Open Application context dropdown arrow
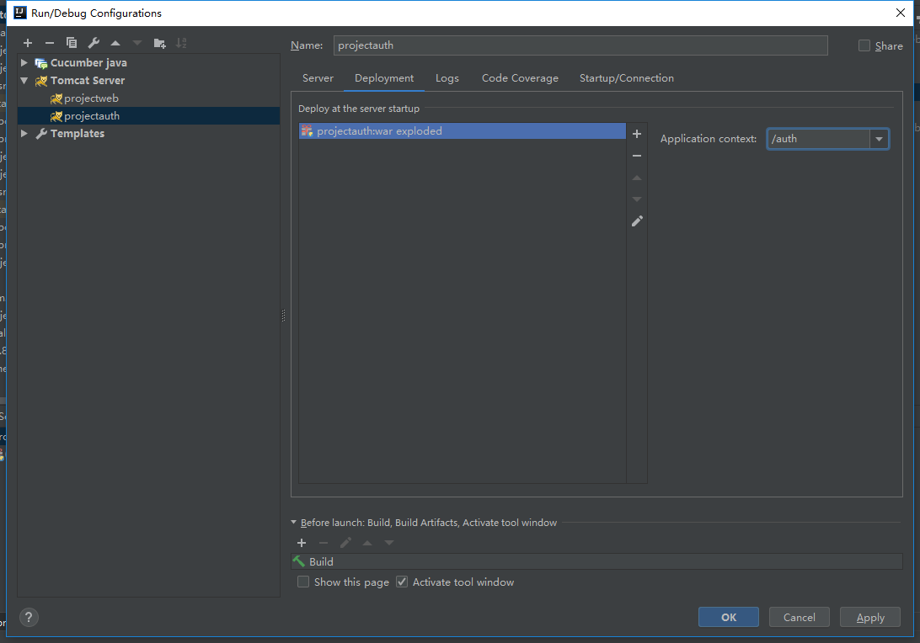920x643 pixels. [x=879, y=139]
